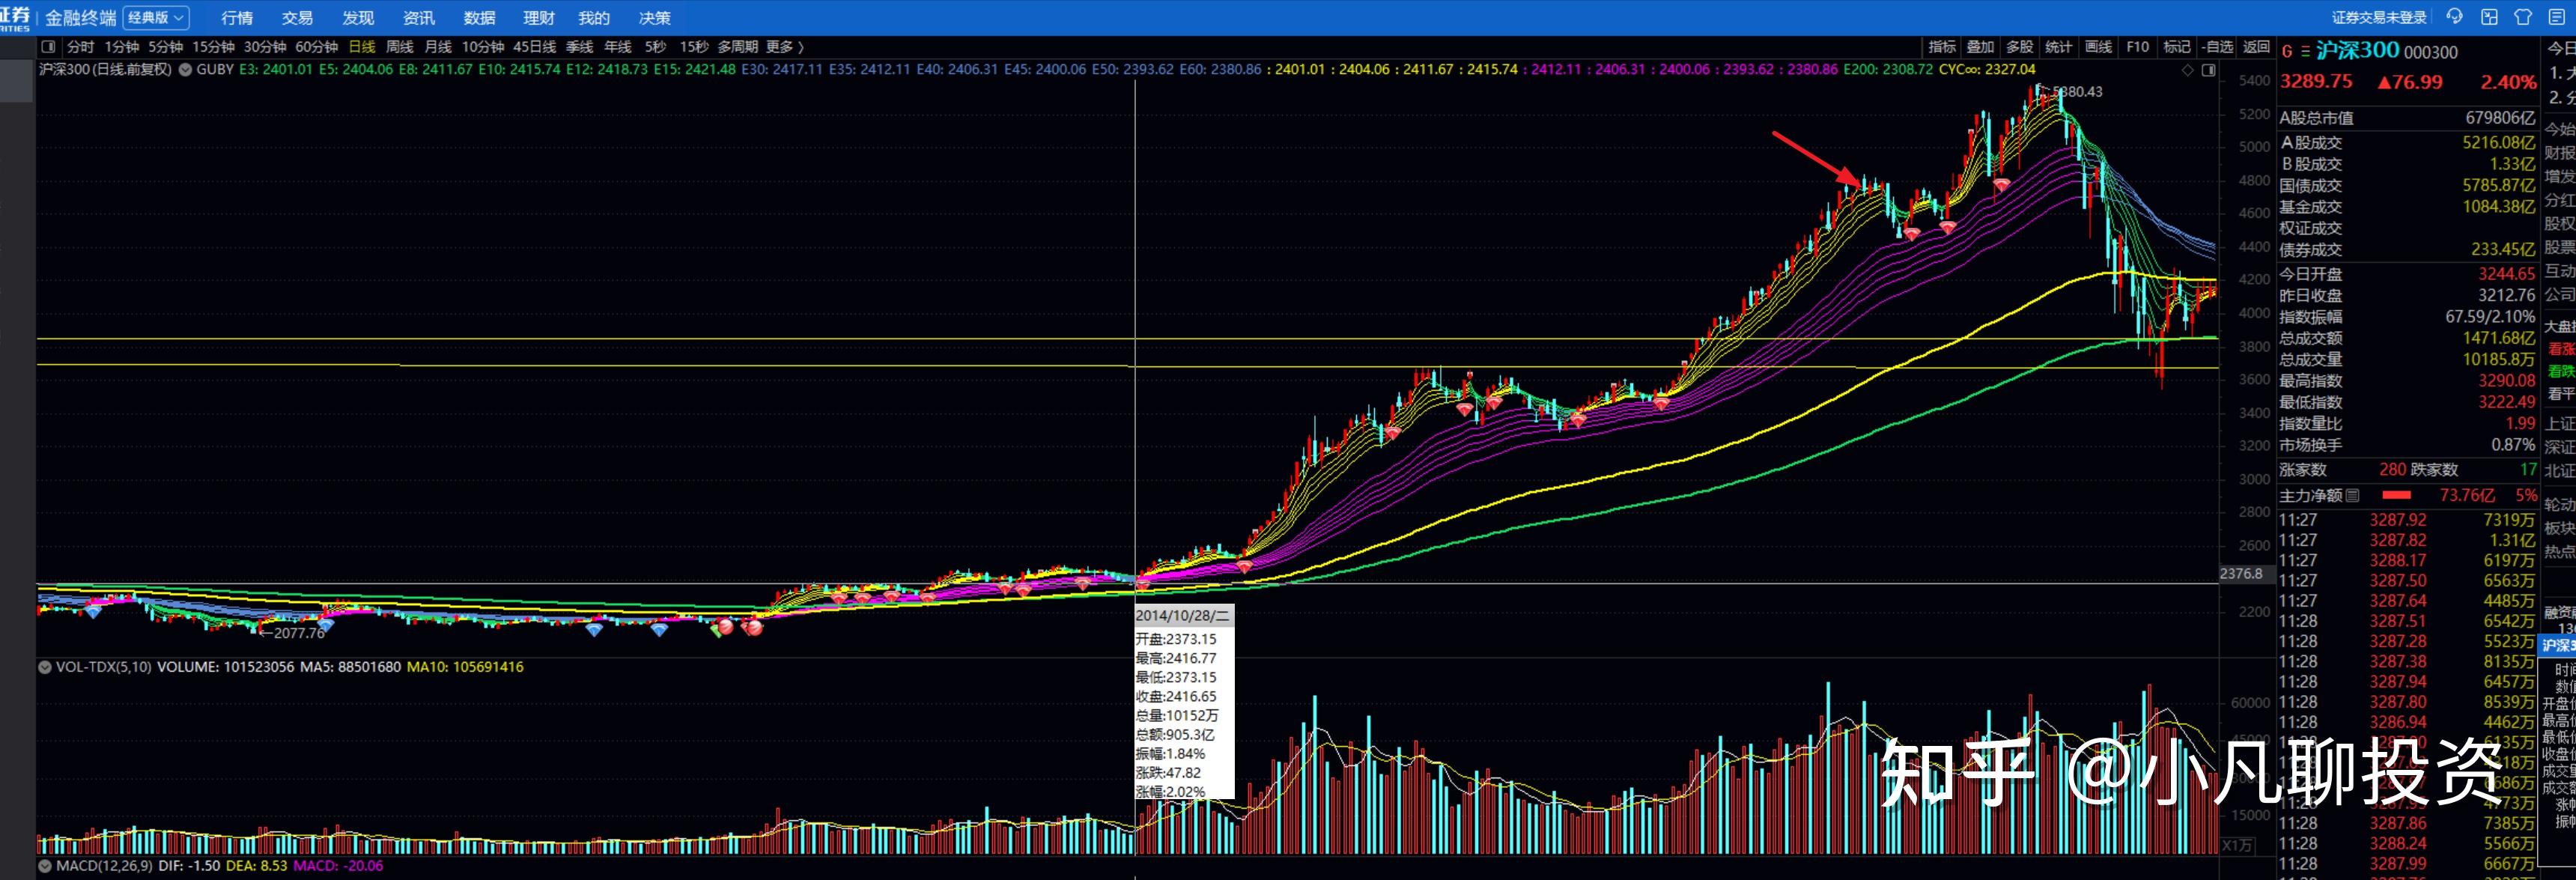Screen dimensions: 2576x880
Task: Click the shrink window layout icon
Action: click(x=2489, y=17)
